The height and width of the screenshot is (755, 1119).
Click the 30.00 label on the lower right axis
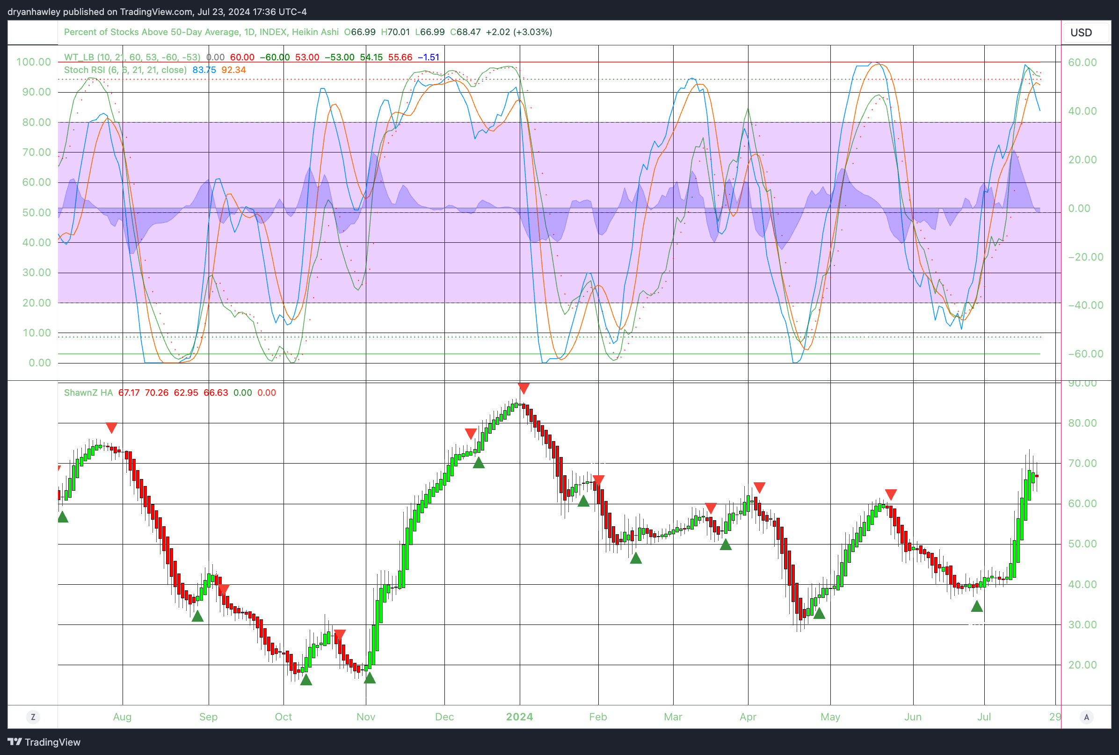coord(1083,625)
